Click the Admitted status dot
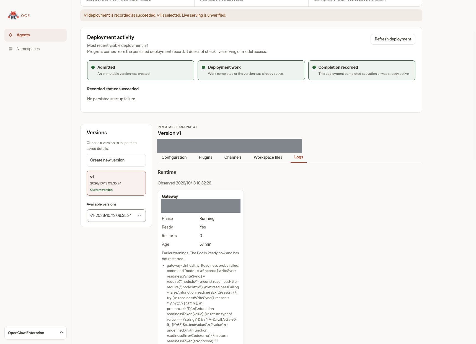476x344 pixels. [x=93, y=67]
